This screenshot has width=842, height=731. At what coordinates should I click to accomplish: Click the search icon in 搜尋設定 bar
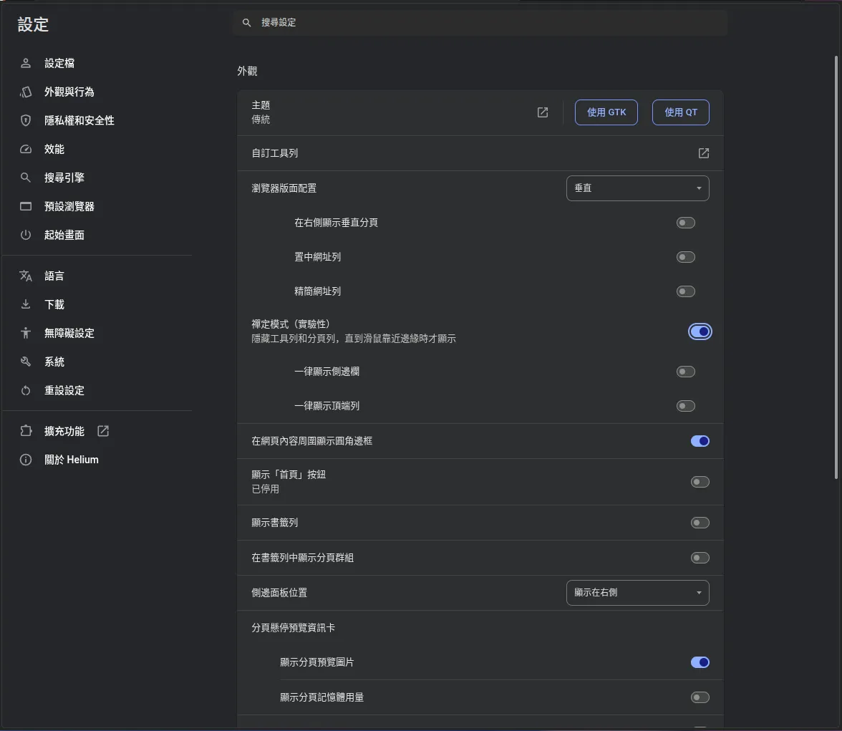tap(246, 23)
